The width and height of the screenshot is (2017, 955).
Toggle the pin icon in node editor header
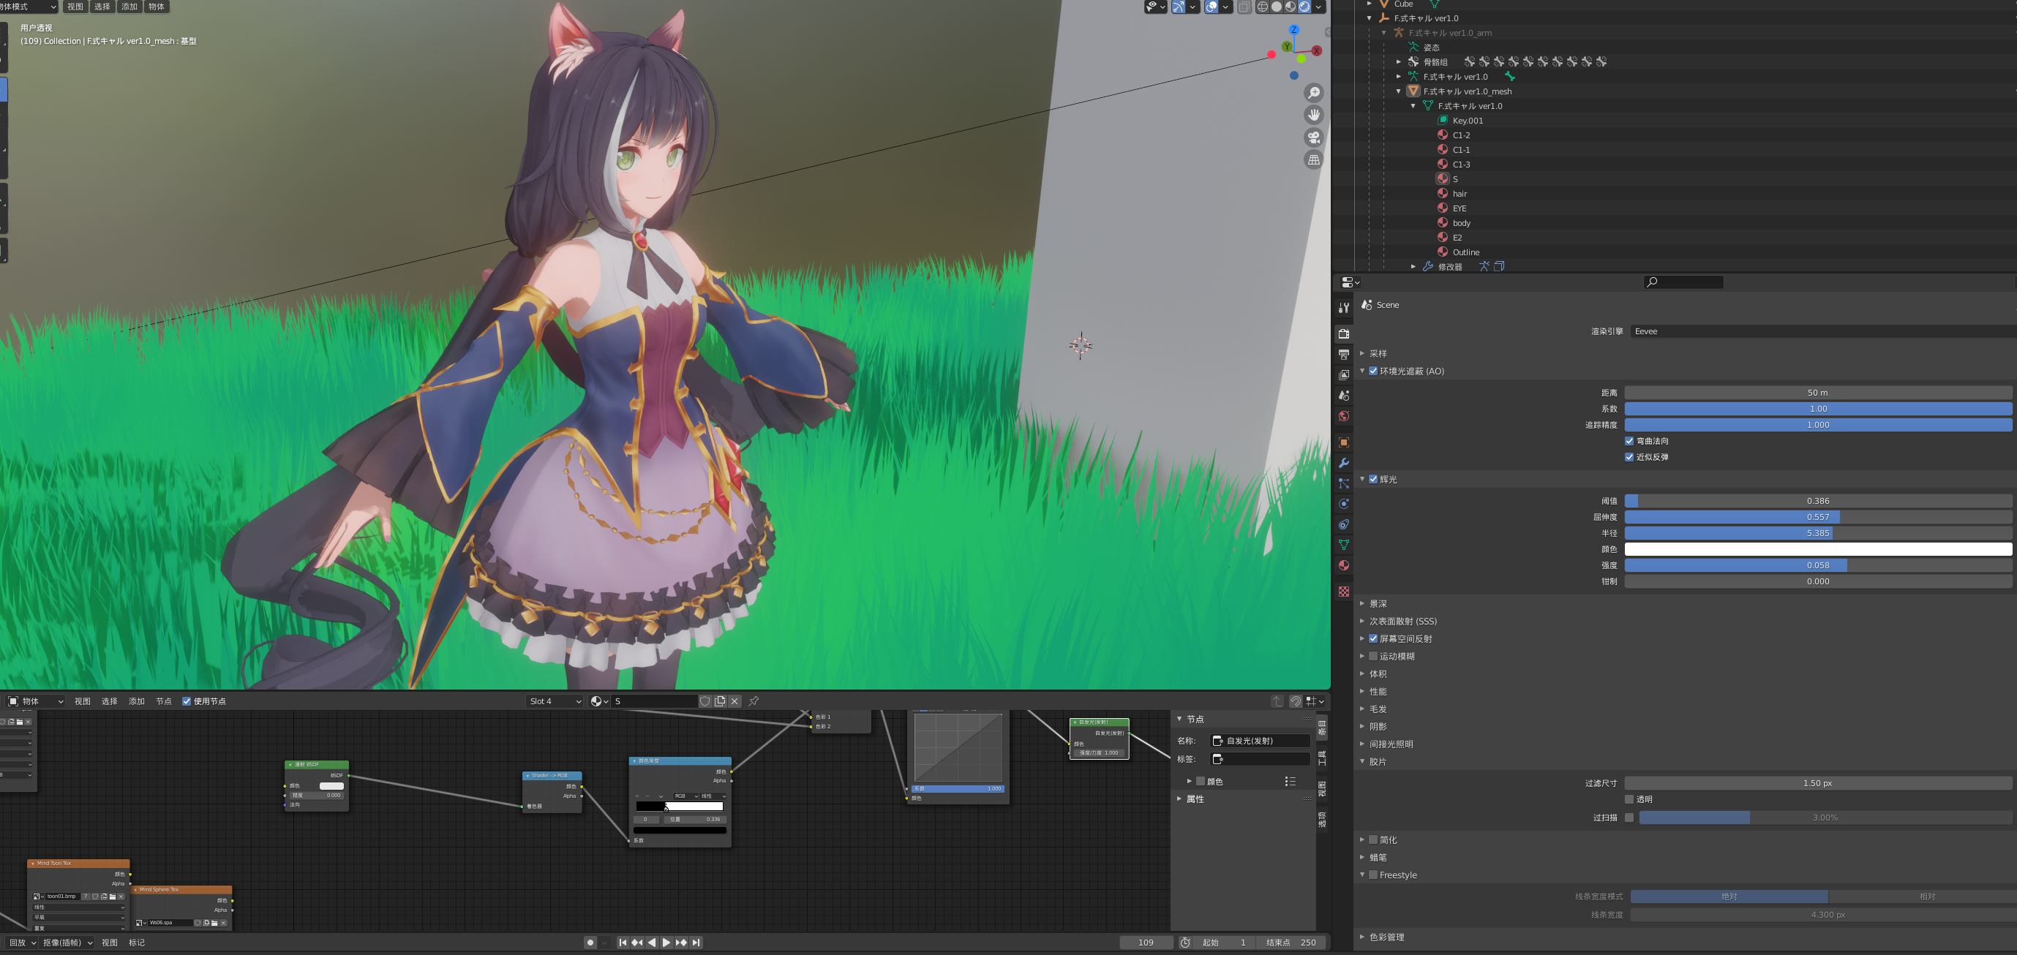(x=754, y=701)
